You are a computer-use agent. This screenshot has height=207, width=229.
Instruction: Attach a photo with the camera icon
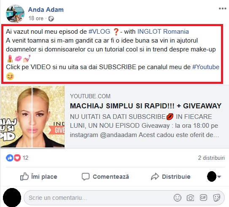pos(190,198)
